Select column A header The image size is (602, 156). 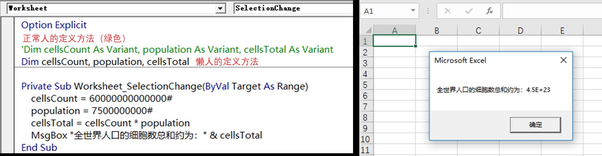(x=394, y=30)
